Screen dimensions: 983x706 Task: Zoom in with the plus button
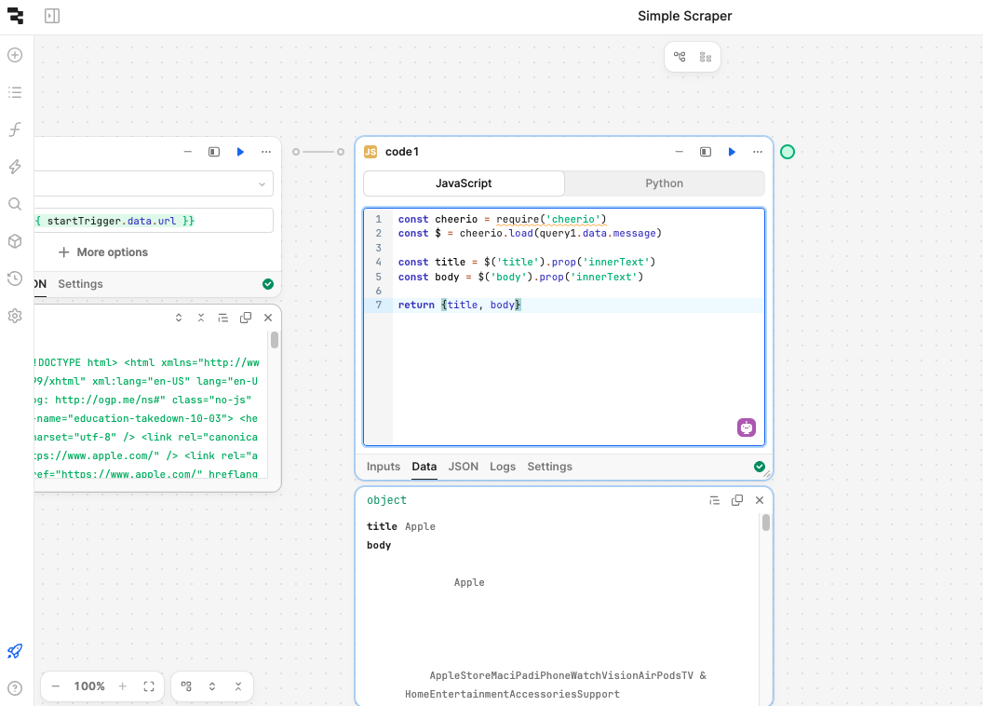[x=122, y=686]
